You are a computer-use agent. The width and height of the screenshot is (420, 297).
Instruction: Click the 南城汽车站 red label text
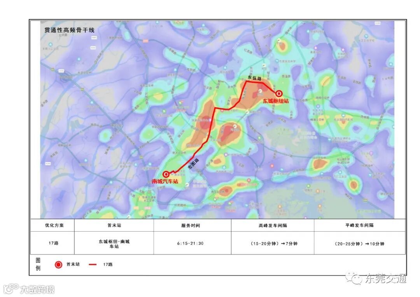pos(165,181)
